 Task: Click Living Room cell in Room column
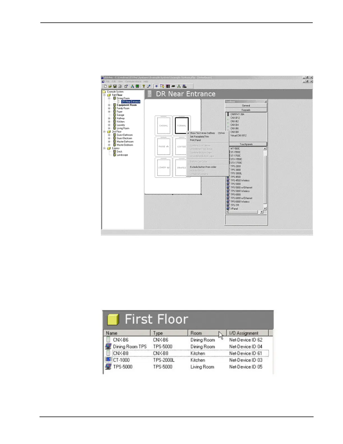coord(202,367)
